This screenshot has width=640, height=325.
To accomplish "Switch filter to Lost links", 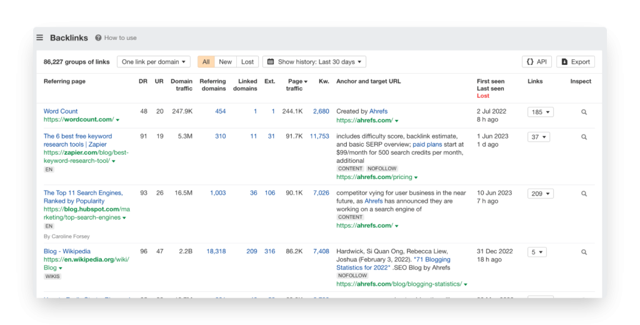I will tap(247, 62).
